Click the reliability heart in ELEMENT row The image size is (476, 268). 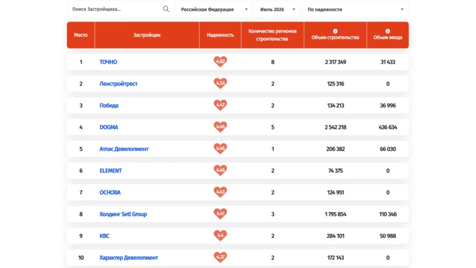[220, 170]
